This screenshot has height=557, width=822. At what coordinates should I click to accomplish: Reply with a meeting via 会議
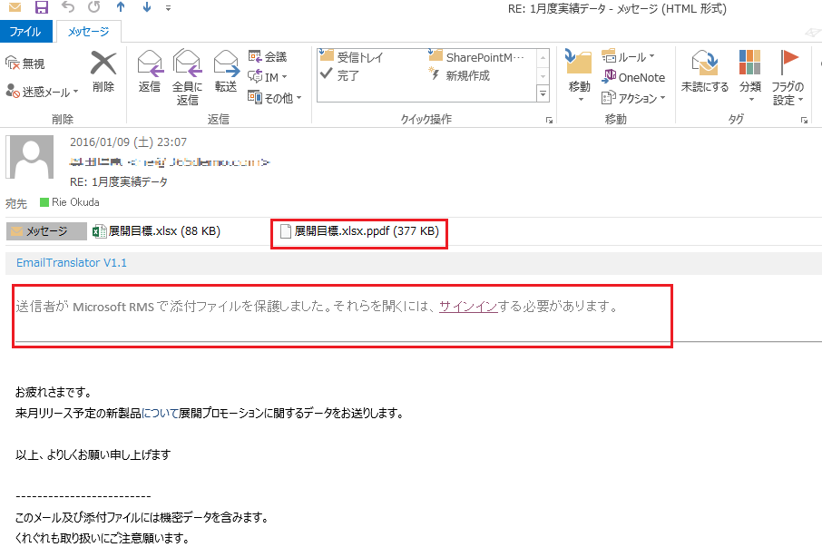point(268,56)
